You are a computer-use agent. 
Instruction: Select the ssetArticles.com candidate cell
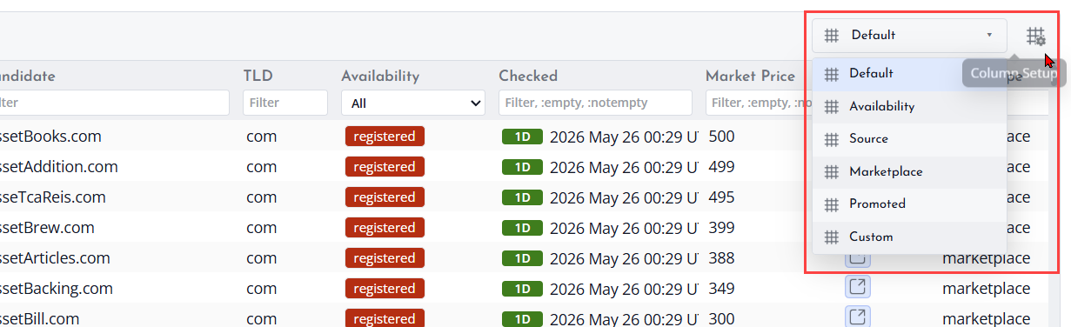click(x=55, y=258)
